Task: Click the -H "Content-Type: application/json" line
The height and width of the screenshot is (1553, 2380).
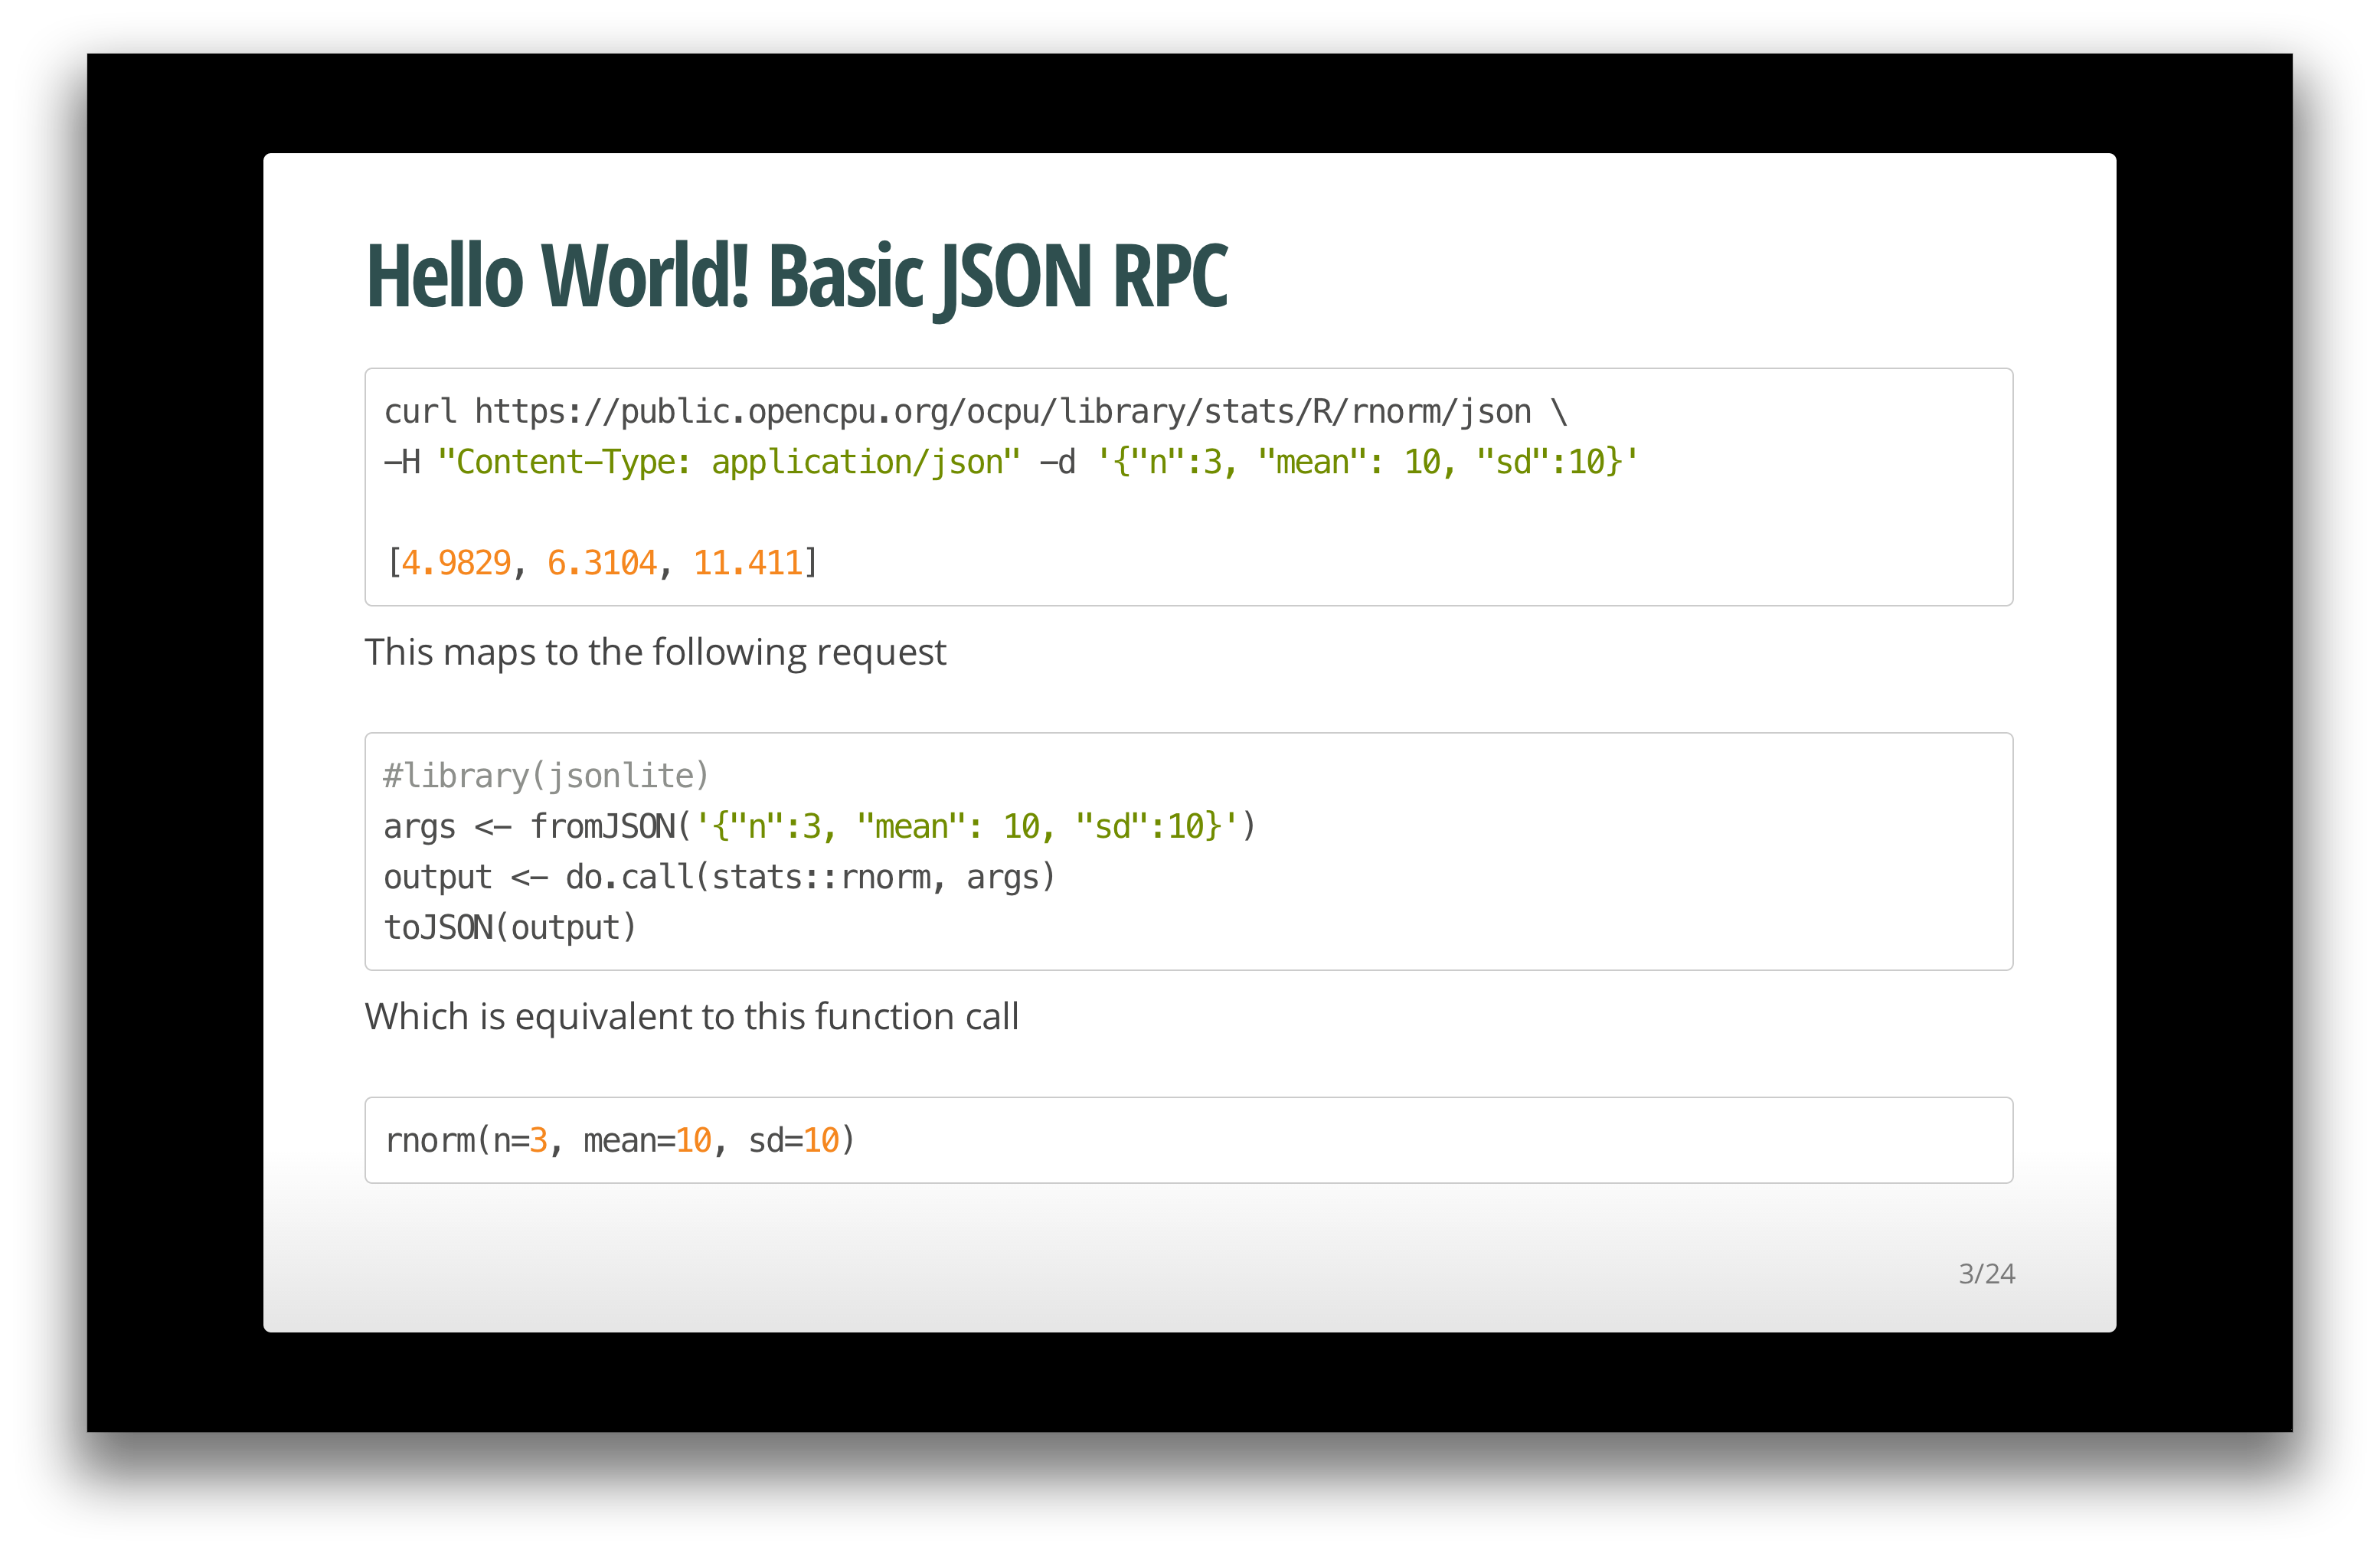Action: (1010, 462)
